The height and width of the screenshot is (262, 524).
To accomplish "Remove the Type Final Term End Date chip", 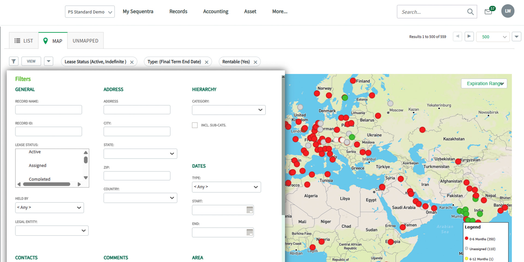I will (x=207, y=62).
